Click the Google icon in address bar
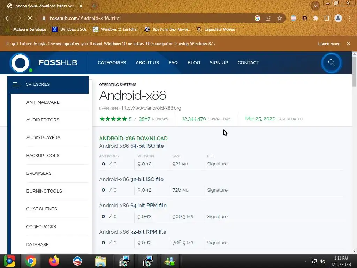This screenshot has width=357, height=268. (257, 18)
